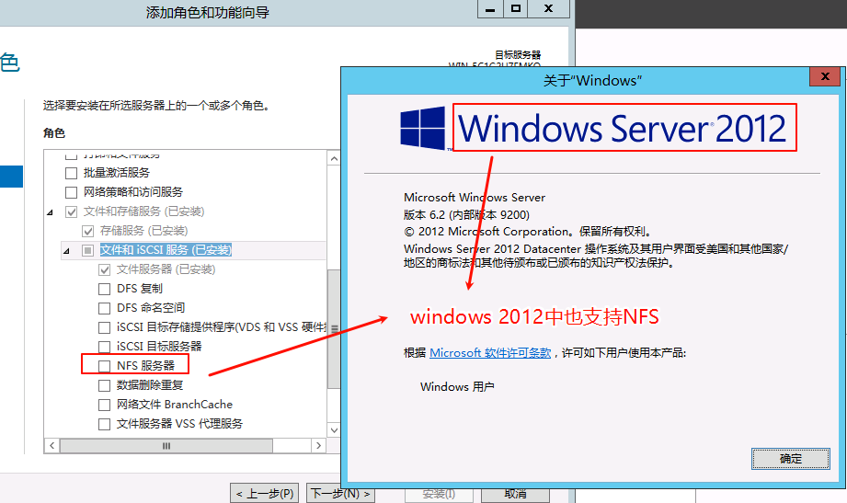Collapse the 文件和存储服务 tree node
The height and width of the screenshot is (503, 847).
click(50, 211)
